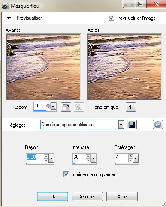Open the Réglages presets dropdown
Image resolution: width=166 pixels, height=207 pixels.
(121, 125)
